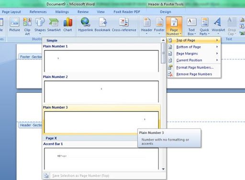Expand the Current Position submenu arrow
Image resolution: width=245 pixels, height=180 pixels.
(x=217, y=60)
